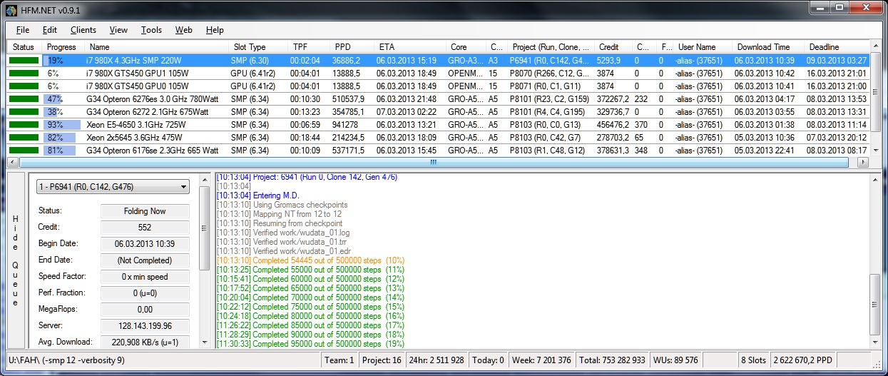Viewport: 888px width, 376px height.
Task: Select the Xeon 2x5645 3.6GHz 475W row
Action: coord(438,137)
